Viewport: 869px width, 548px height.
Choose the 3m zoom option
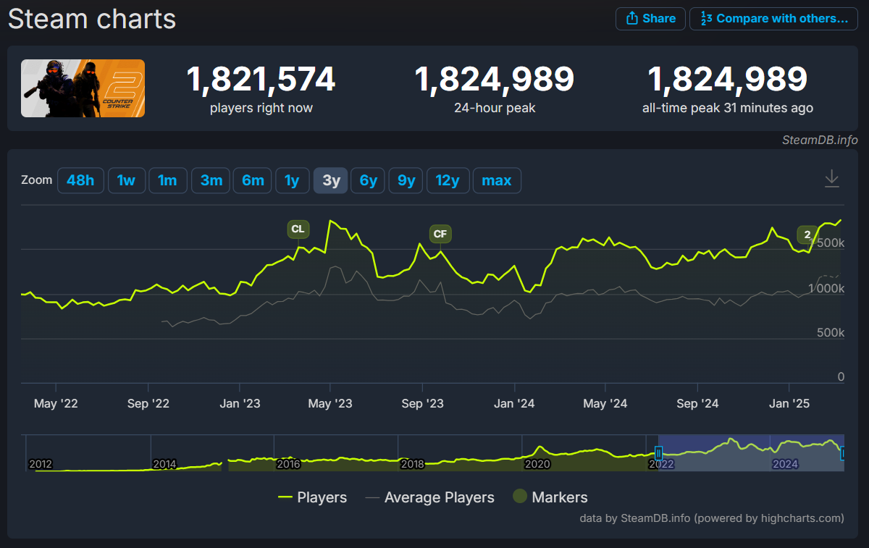211,181
